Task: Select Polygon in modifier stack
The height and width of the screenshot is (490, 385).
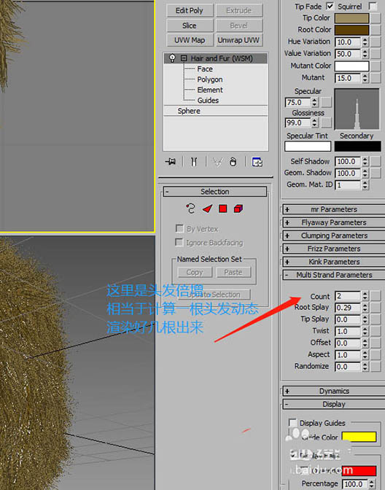Action: pyautogui.click(x=210, y=79)
